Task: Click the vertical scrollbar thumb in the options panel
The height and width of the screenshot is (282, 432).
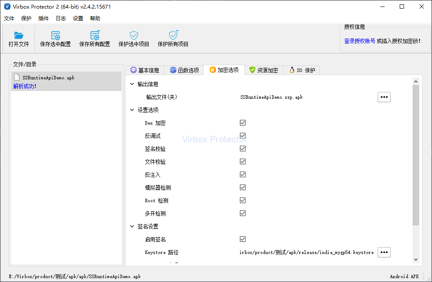Action: [x=416, y=155]
